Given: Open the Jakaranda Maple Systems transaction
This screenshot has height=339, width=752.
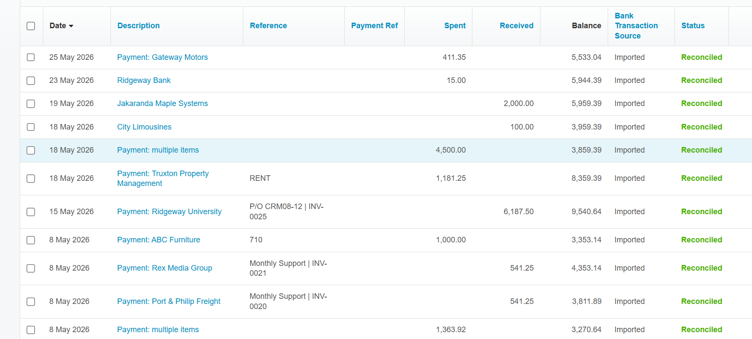Looking at the screenshot, I should [x=162, y=103].
